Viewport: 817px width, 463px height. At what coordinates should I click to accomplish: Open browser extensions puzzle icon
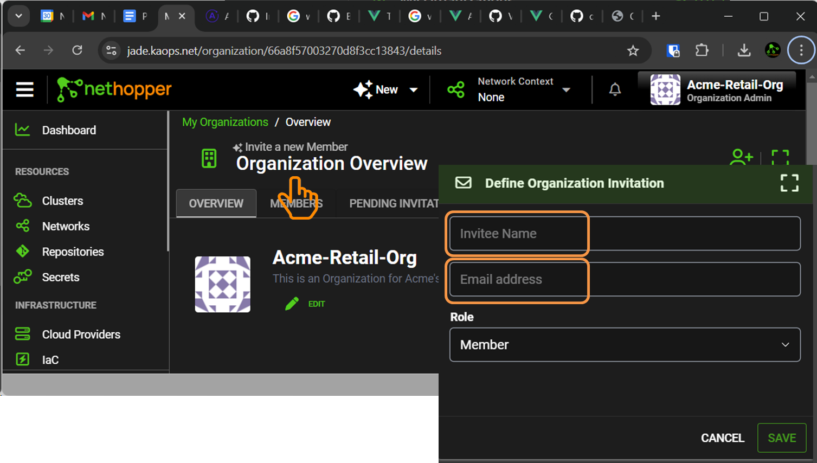(x=702, y=50)
